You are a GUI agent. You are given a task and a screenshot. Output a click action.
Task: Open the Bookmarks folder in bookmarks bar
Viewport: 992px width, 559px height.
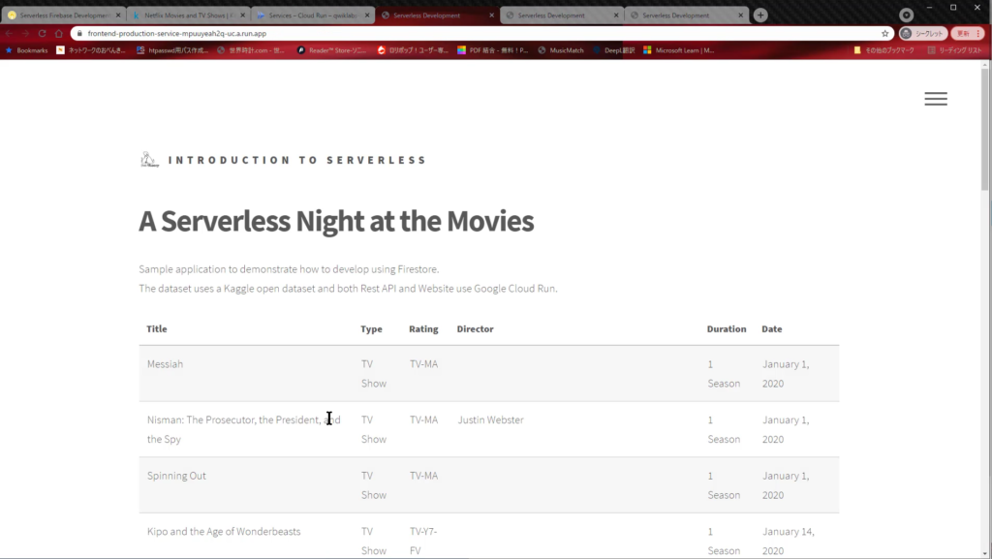click(27, 50)
